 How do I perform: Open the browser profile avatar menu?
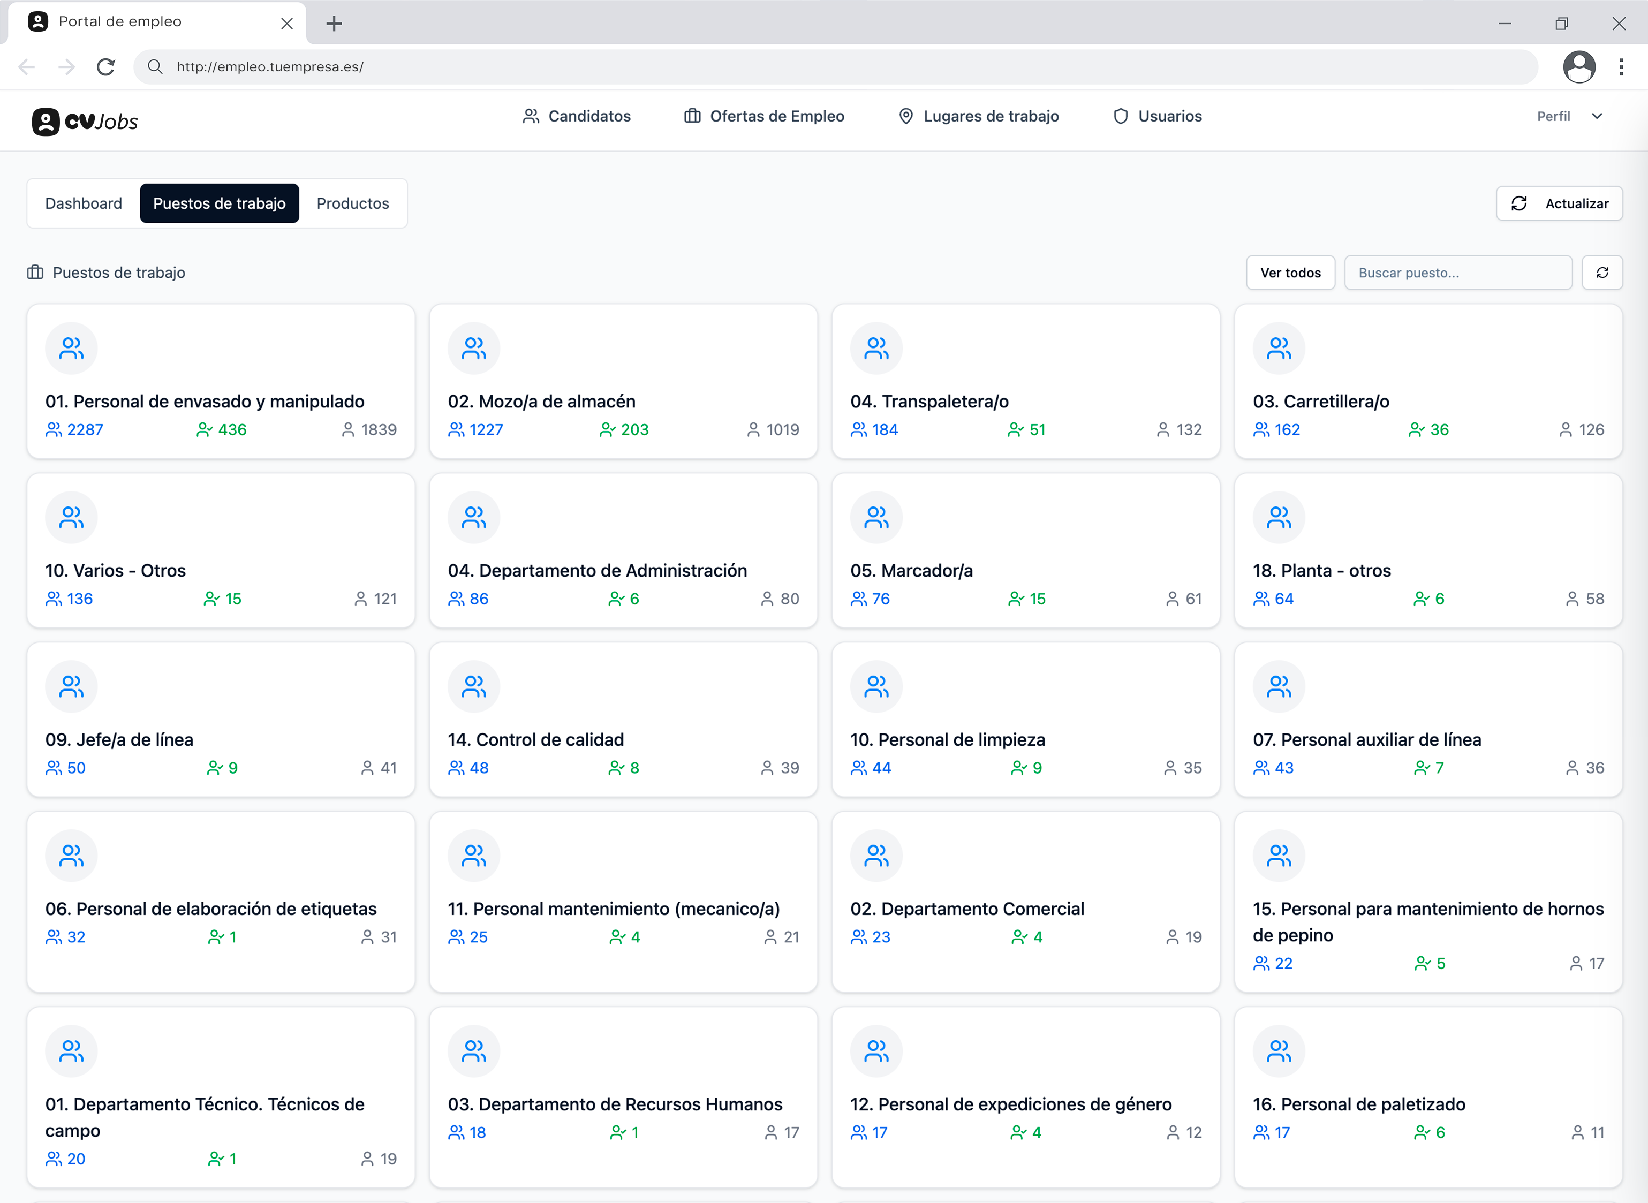1579,67
